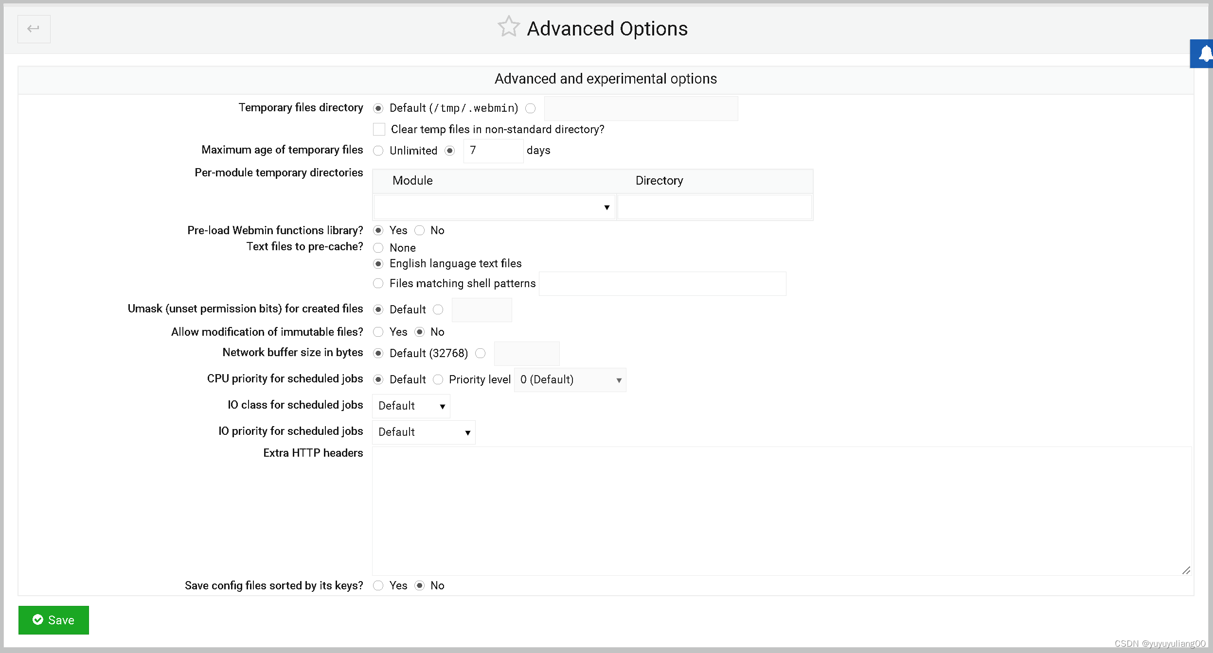
Task: Click the green Save button
Action: point(54,619)
